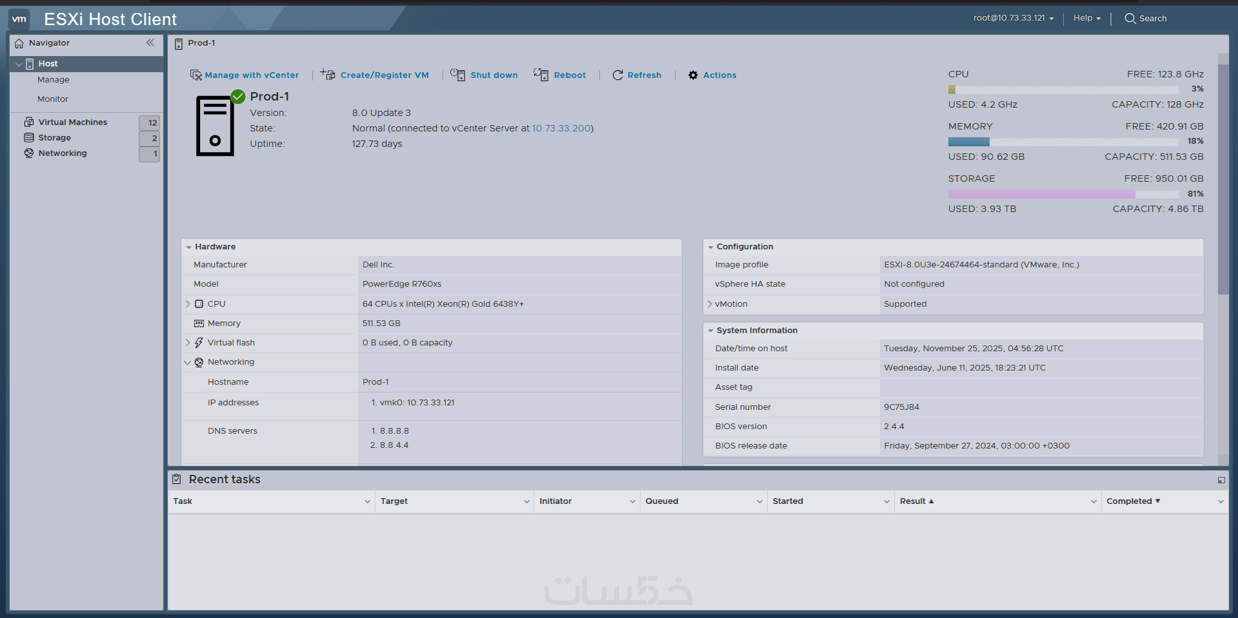Screen dimensions: 1238x618
Task: Collapse the Navigator panel with double chevron
Action: click(x=150, y=43)
